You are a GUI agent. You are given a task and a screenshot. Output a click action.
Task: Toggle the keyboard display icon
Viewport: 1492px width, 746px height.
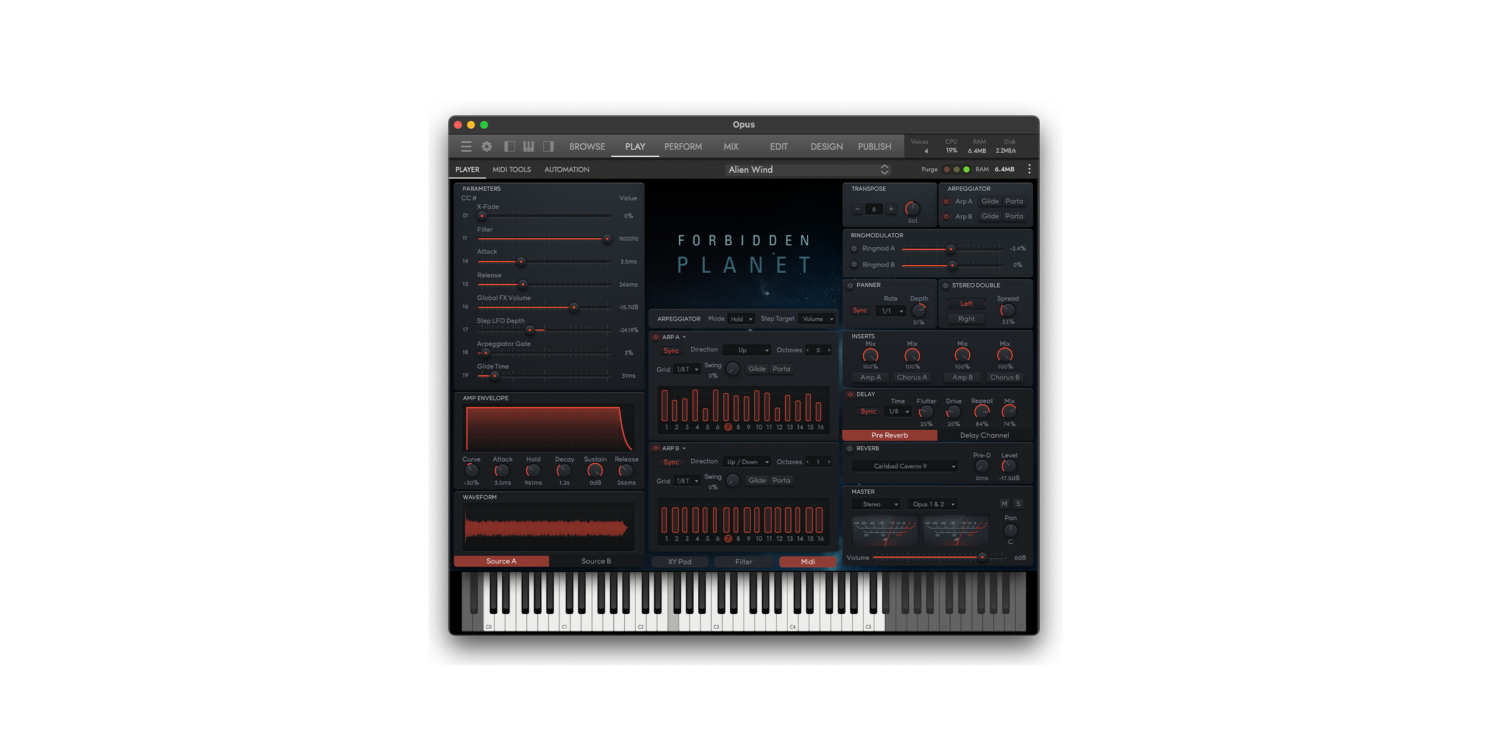click(529, 146)
